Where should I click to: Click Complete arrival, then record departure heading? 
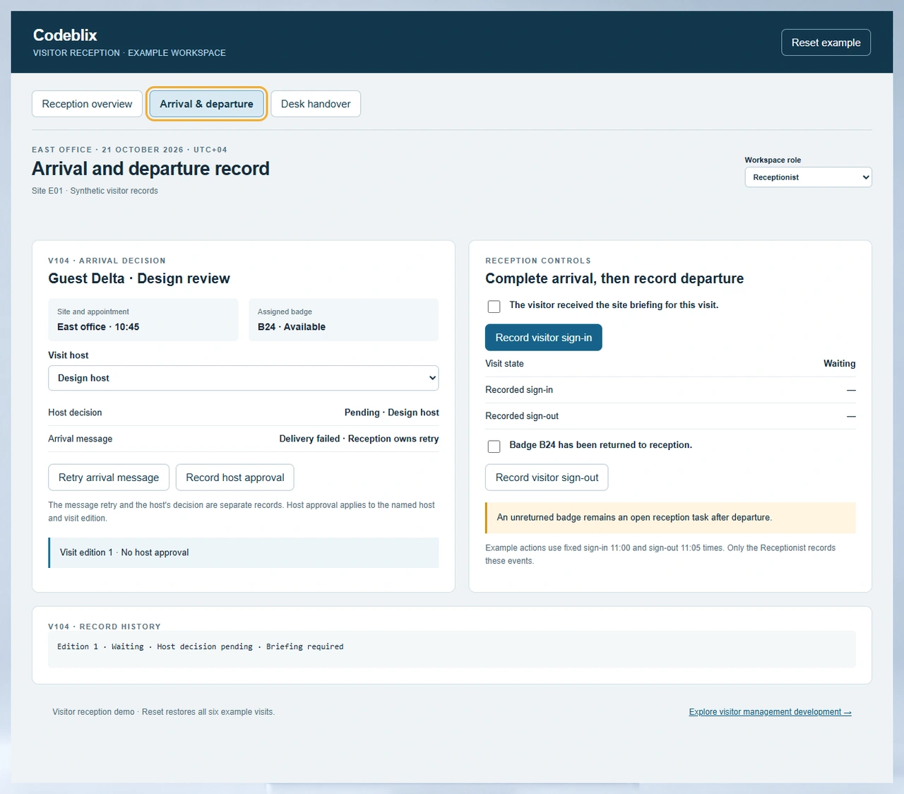point(614,278)
